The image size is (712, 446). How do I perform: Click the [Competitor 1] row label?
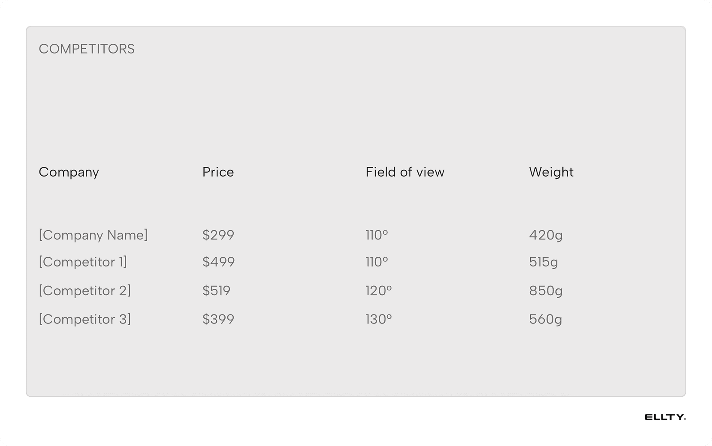tap(83, 262)
